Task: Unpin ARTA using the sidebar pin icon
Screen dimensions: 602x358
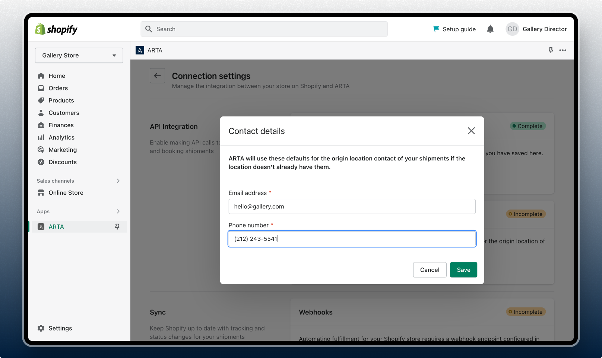Action: point(117,226)
